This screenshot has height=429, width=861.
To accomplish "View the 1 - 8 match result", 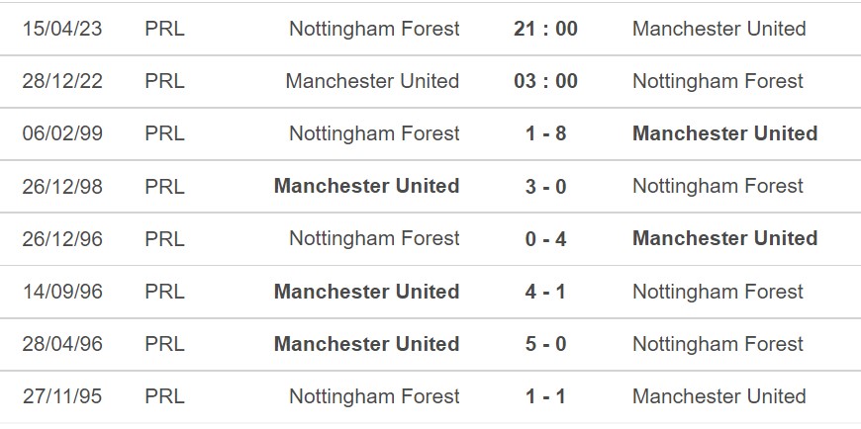I will click(x=546, y=133).
